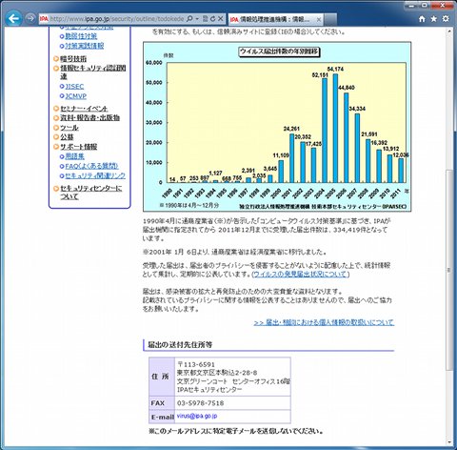Go back with the browser back arrow

coord(13,18)
